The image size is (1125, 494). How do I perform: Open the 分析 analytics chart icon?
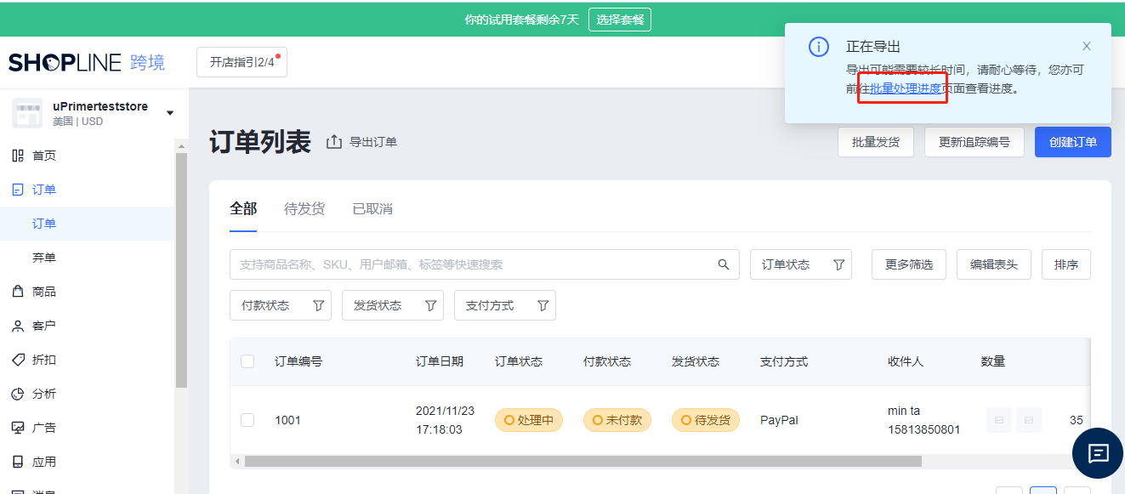(x=18, y=394)
